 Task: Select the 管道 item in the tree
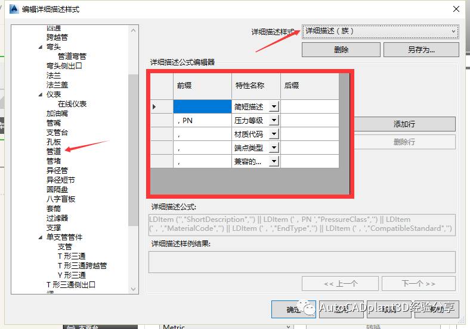pyautogui.click(x=54, y=151)
